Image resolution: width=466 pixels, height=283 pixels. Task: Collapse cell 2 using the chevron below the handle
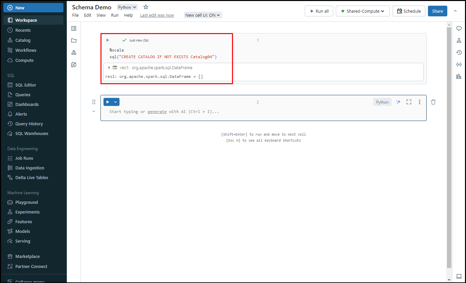coord(94,111)
